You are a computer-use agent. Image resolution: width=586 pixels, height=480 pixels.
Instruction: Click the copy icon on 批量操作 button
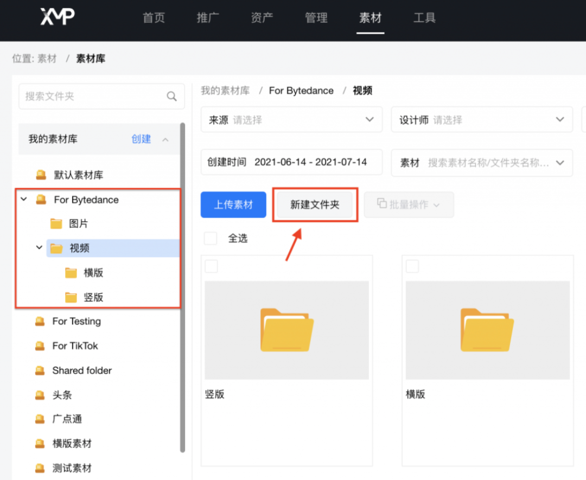click(x=381, y=203)
